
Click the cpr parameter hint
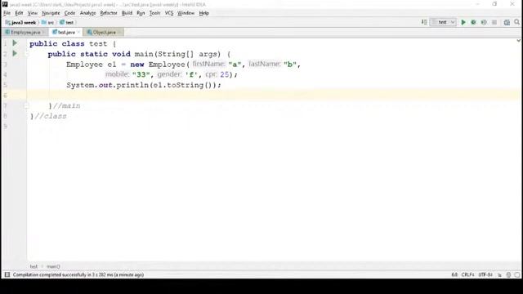[211, 74]
